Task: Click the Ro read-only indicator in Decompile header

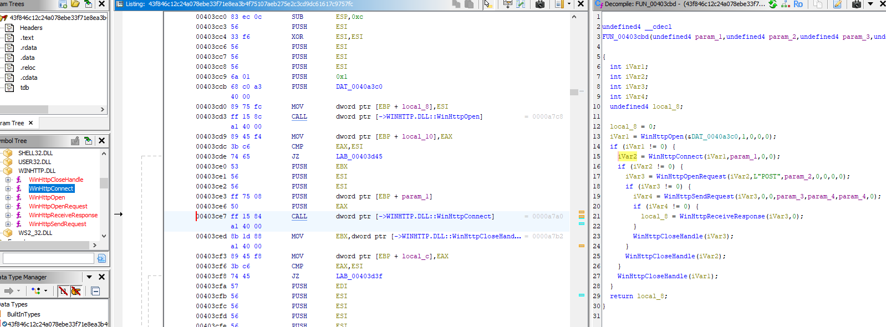Action: (x=798, y=4)
